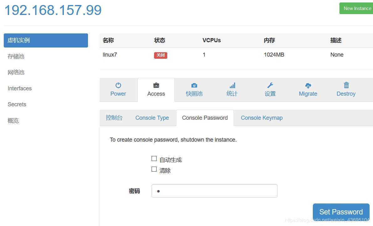Click the Destroy trash can icon

[x=346, y=85]
